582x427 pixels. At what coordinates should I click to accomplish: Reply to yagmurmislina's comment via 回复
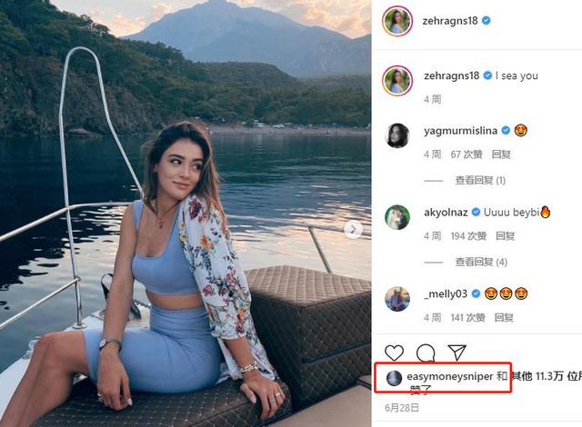(x=504, y=155)
